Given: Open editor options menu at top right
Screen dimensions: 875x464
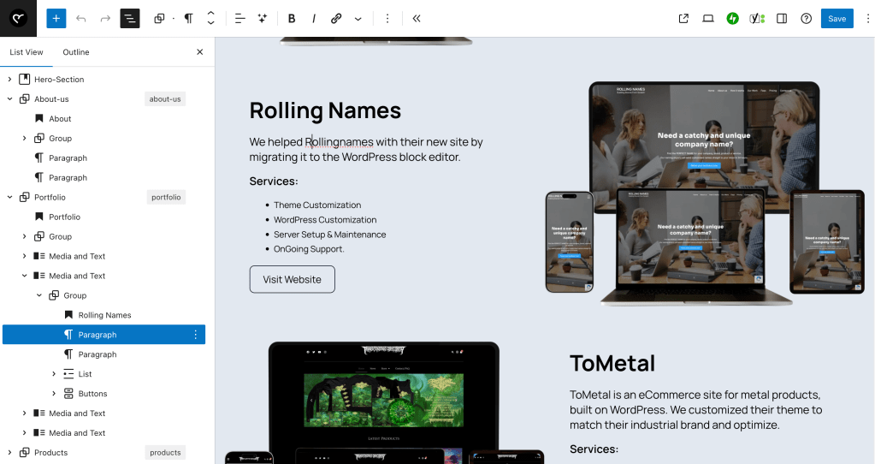Looking at the screenshot, I should point(867,19).
